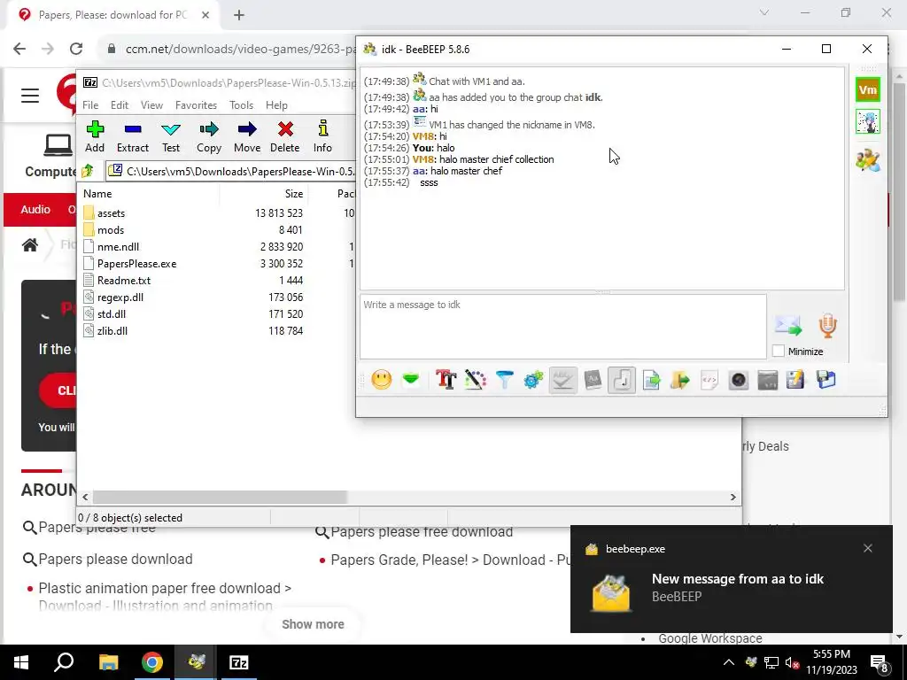Open Chrome tab search chevron dropdown
This screenshot has width=907, height=680.
pos(764,12)
